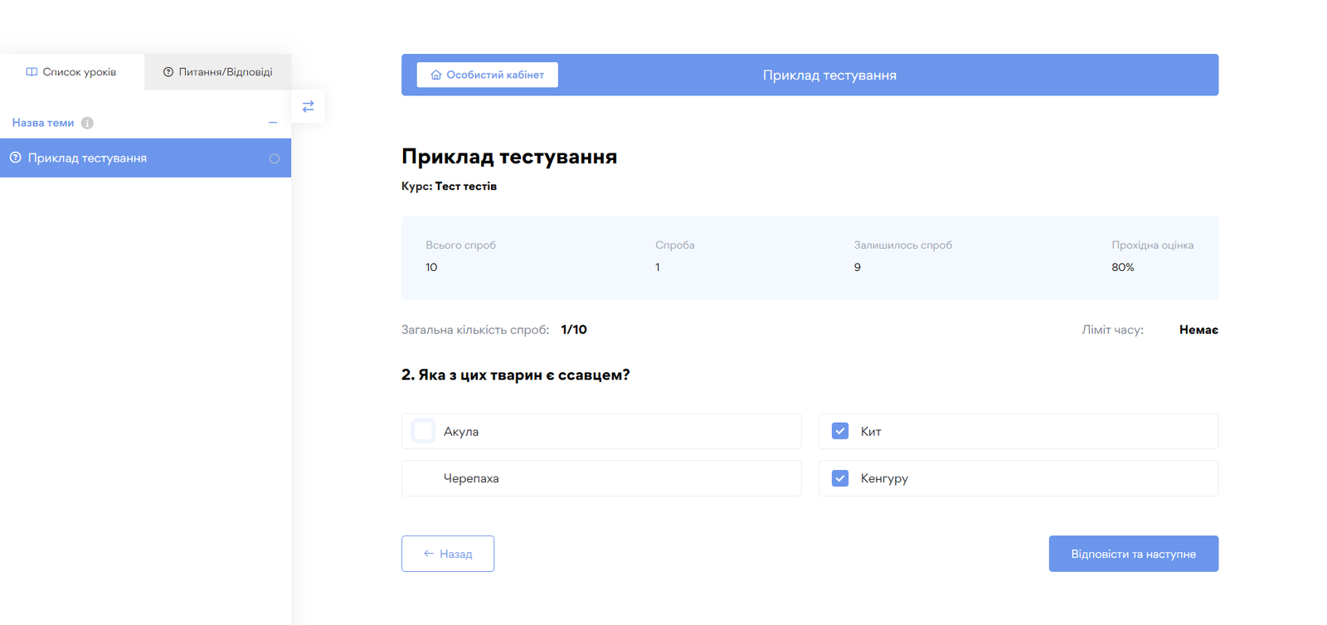Switch to the Список уроків tab
This screenshot has height=625, width=1327.
pos(72,72)
